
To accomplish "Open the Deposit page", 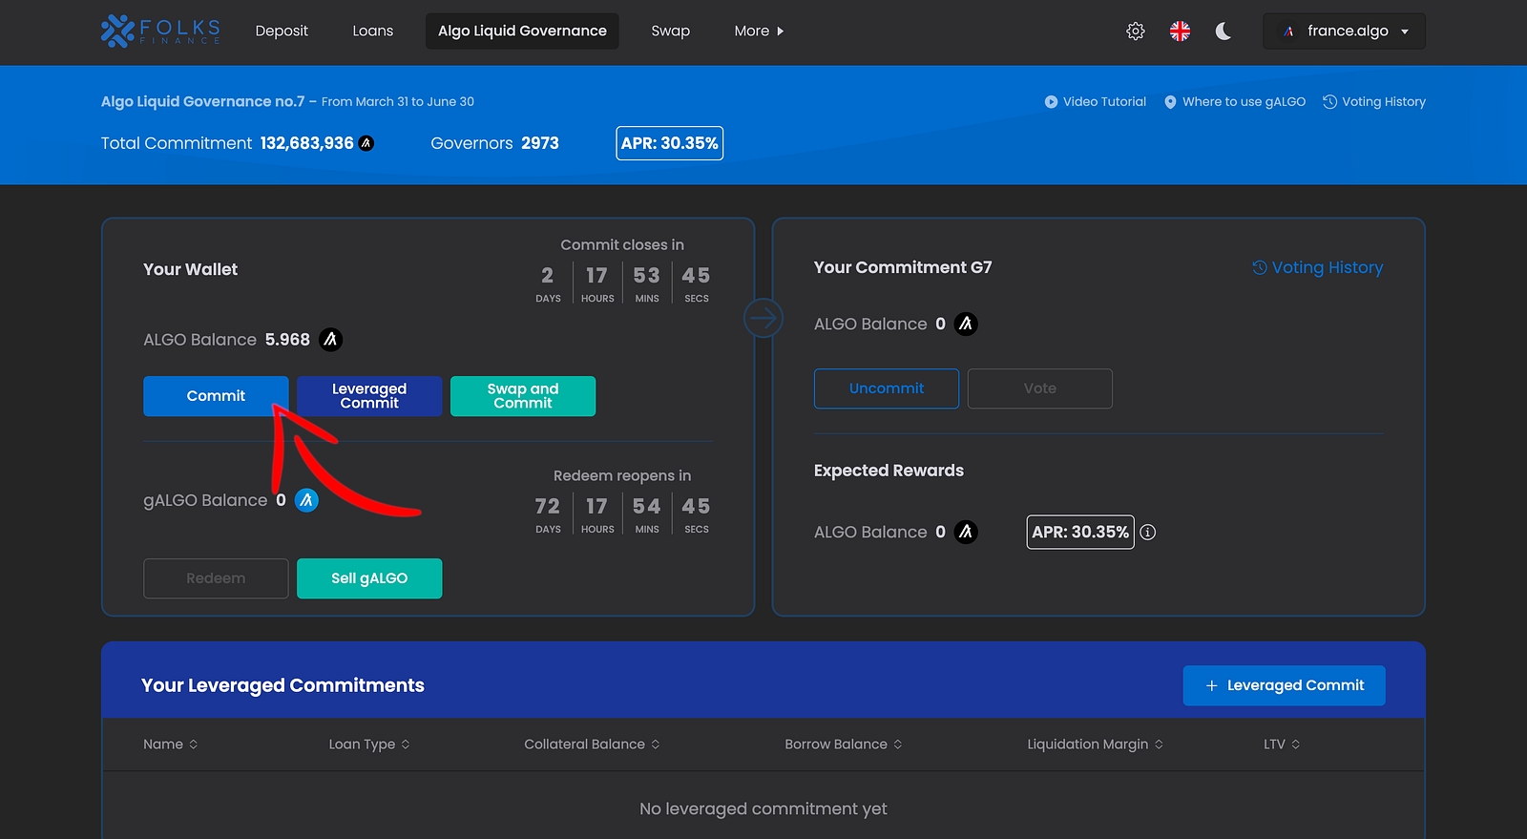I will (282, 31).
